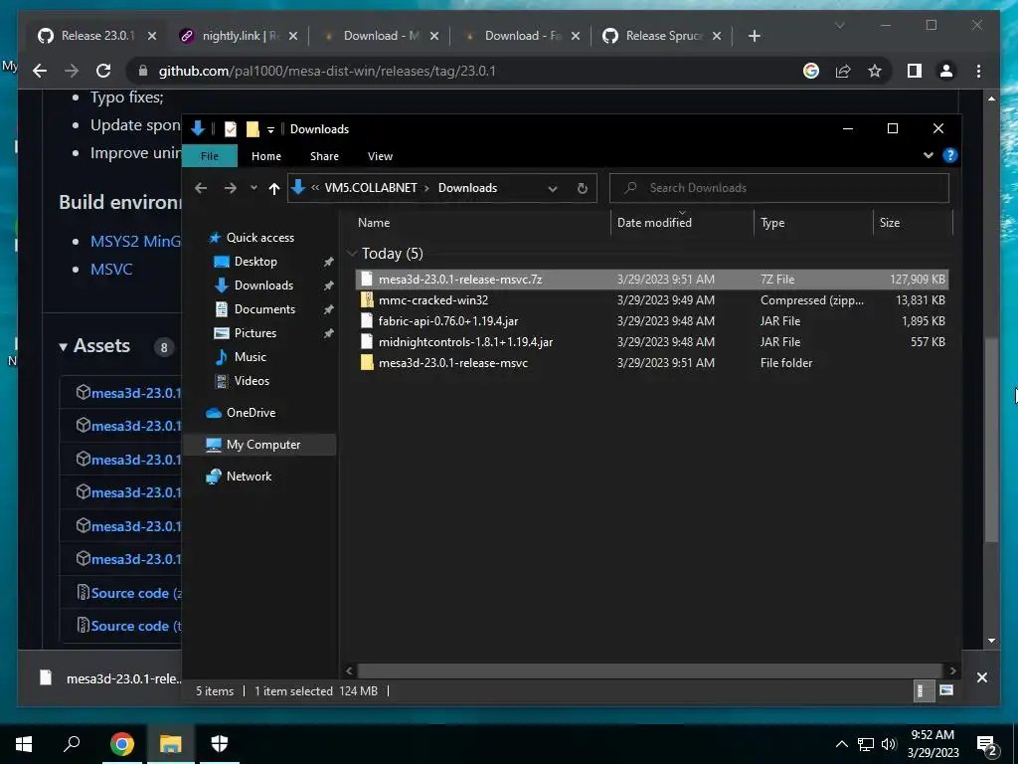
Task: Open a new Chrome tab
Action: click(x=754, y=36)
